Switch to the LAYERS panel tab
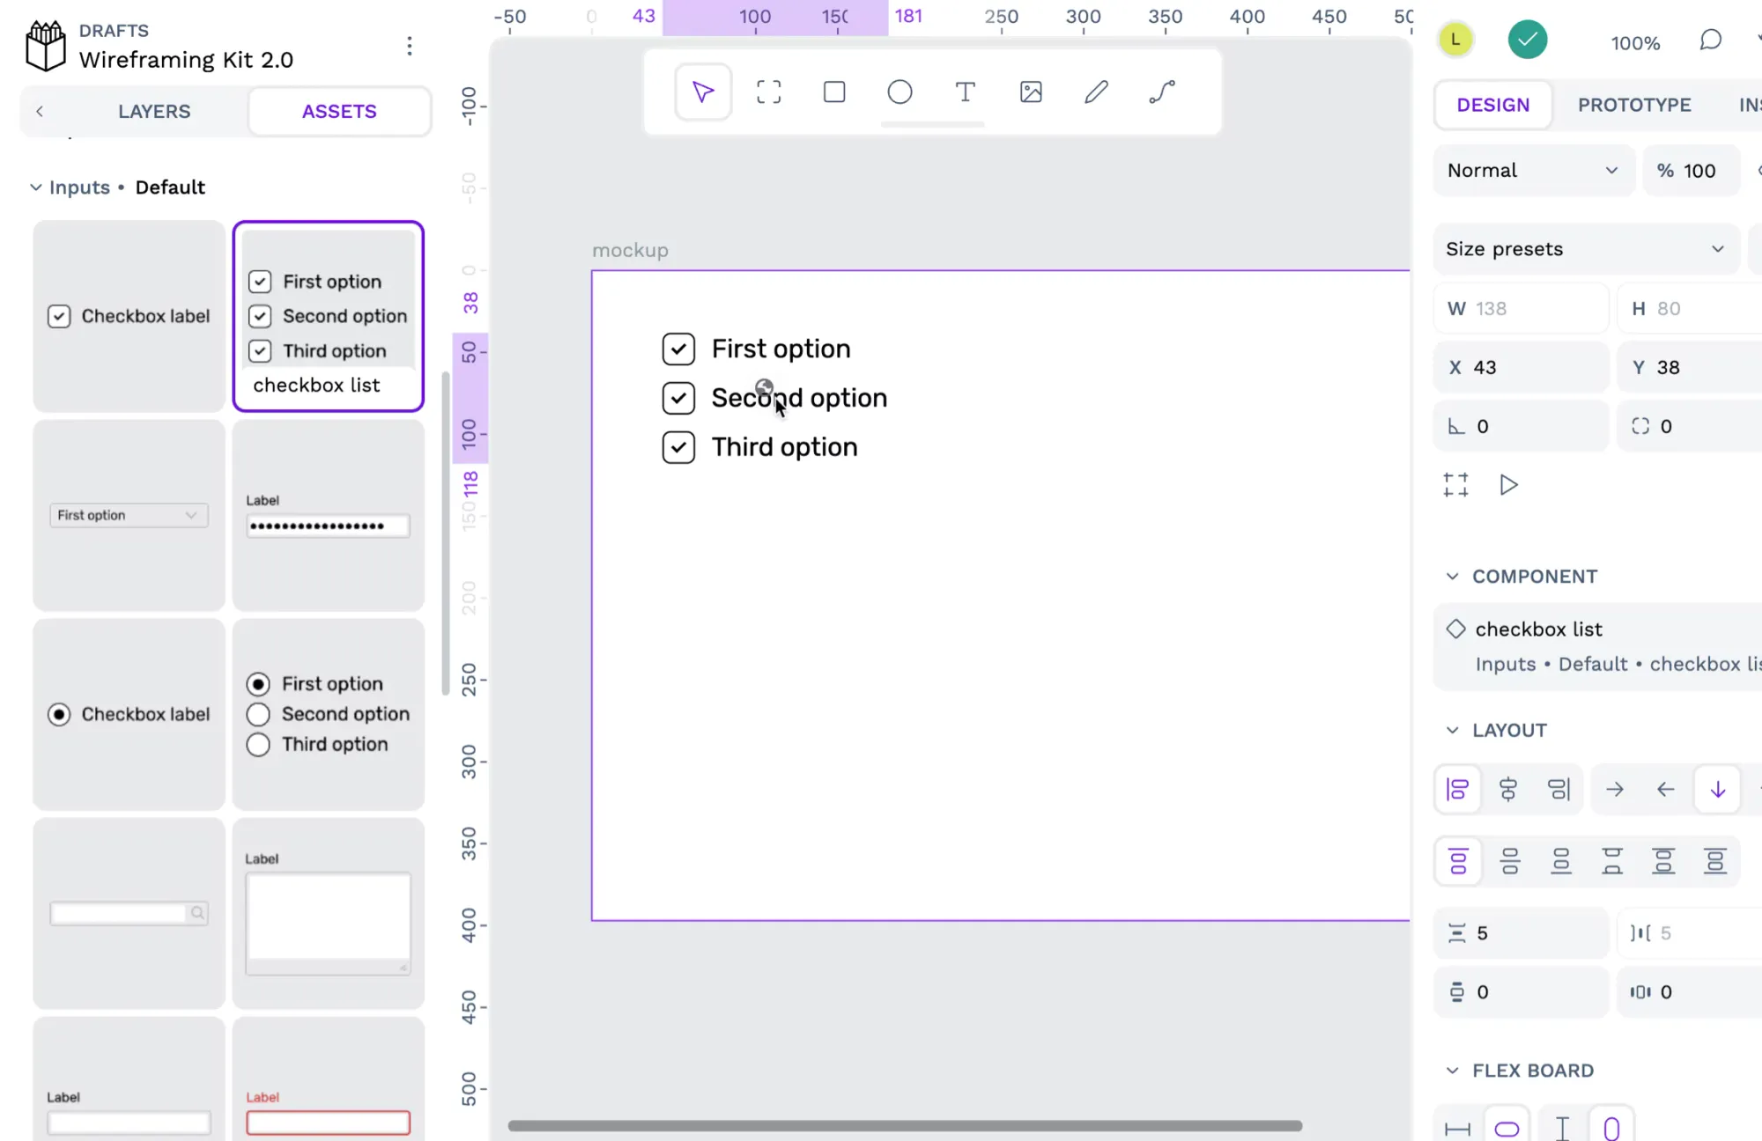1762x1141 pixels. click(154, 112)
